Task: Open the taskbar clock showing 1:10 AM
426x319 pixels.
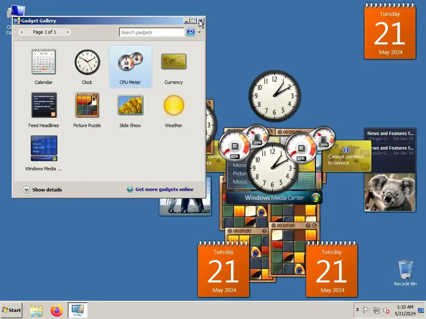Action: (x=405, y=310)
